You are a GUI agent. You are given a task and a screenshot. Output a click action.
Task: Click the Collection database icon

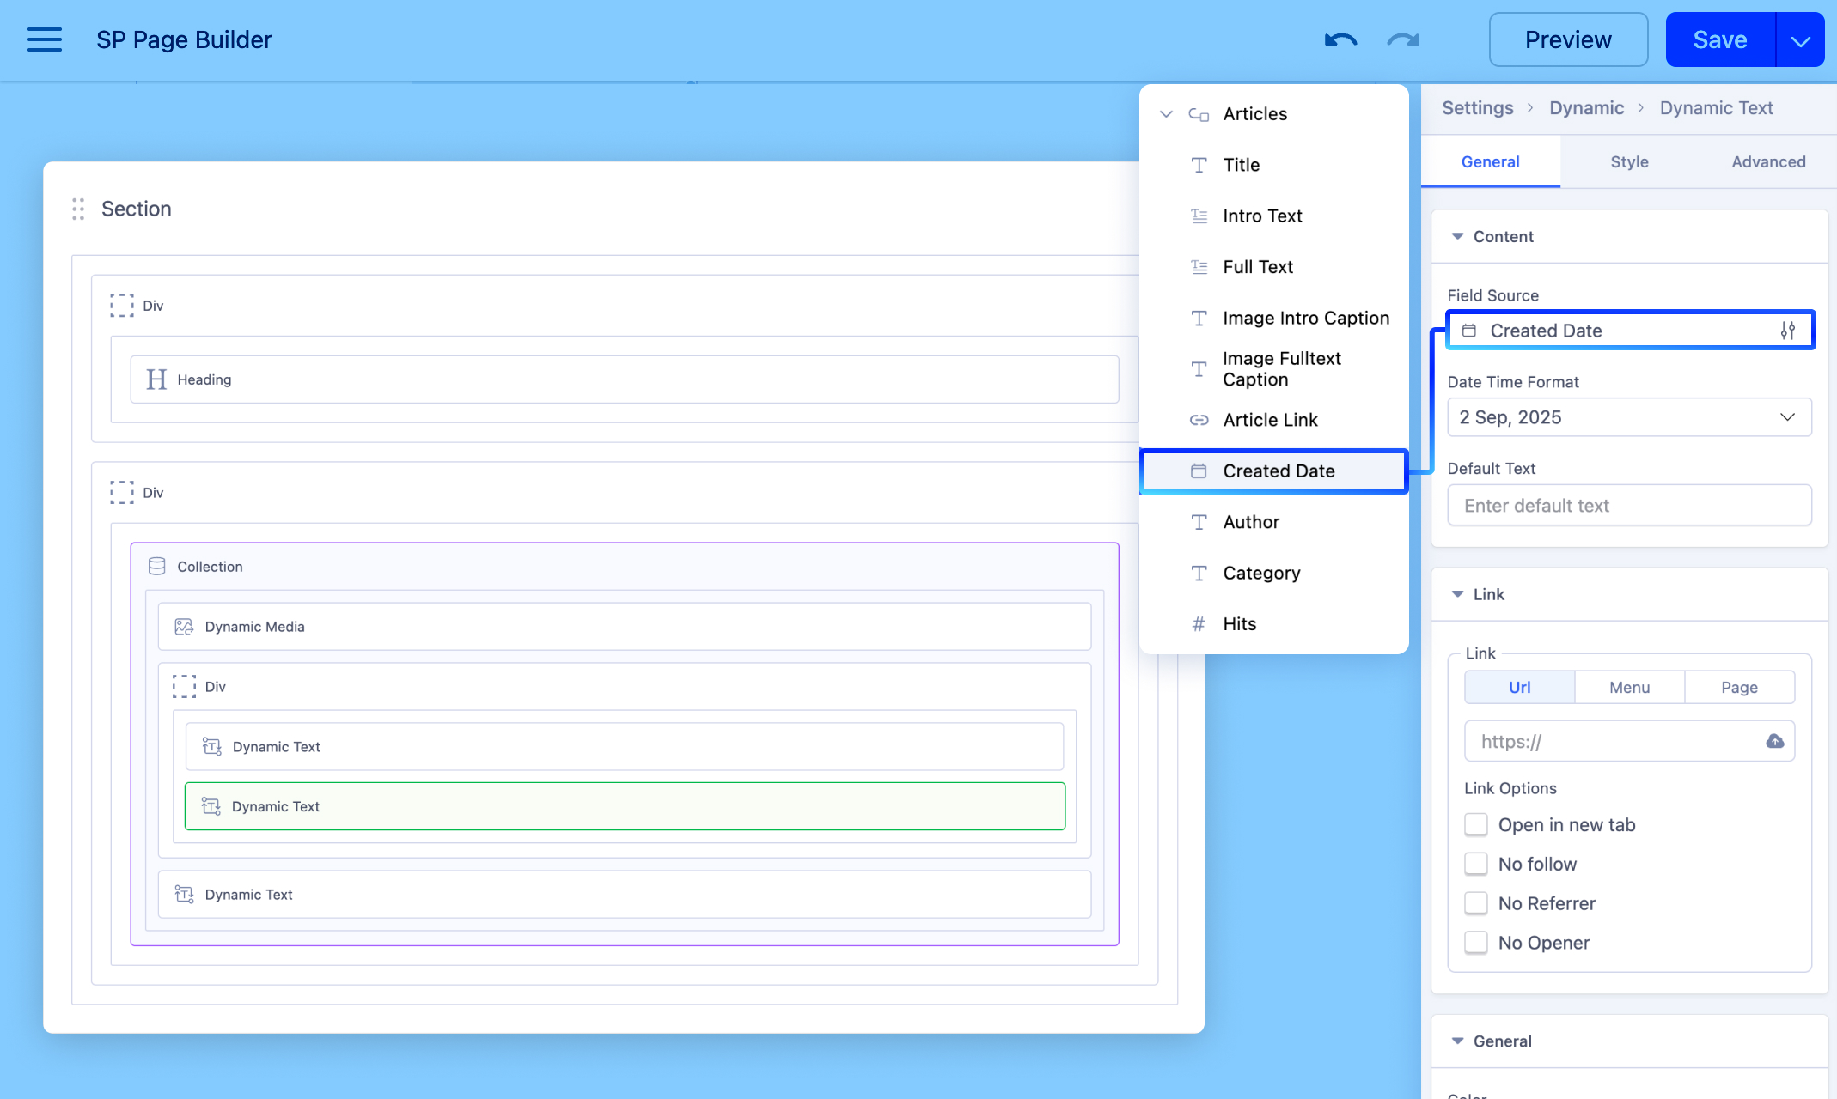pyautogui.click(x=156, y=567)
